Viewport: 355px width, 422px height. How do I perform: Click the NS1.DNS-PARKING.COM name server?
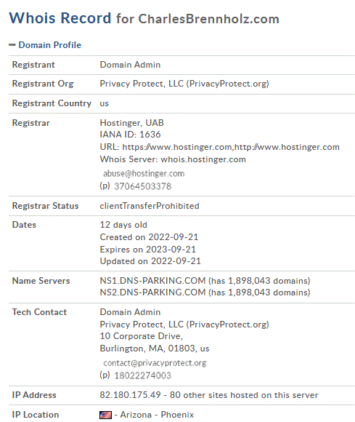click(x=152, y=281)
